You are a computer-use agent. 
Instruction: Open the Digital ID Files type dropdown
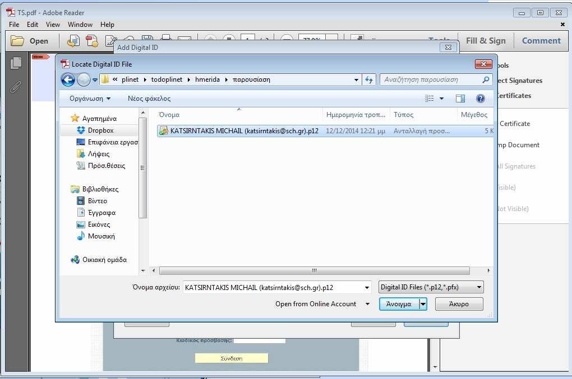click(431, 287)
